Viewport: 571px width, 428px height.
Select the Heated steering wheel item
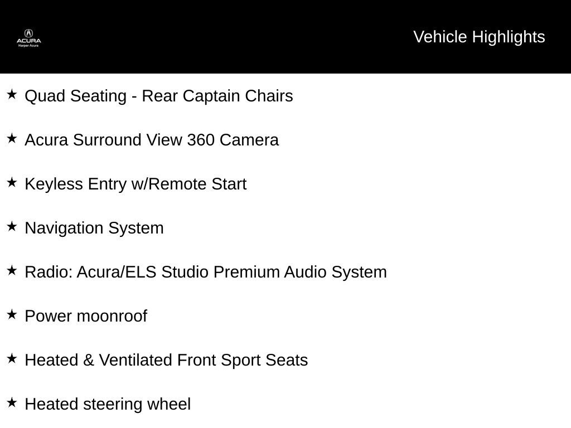(x=108, y=405)
